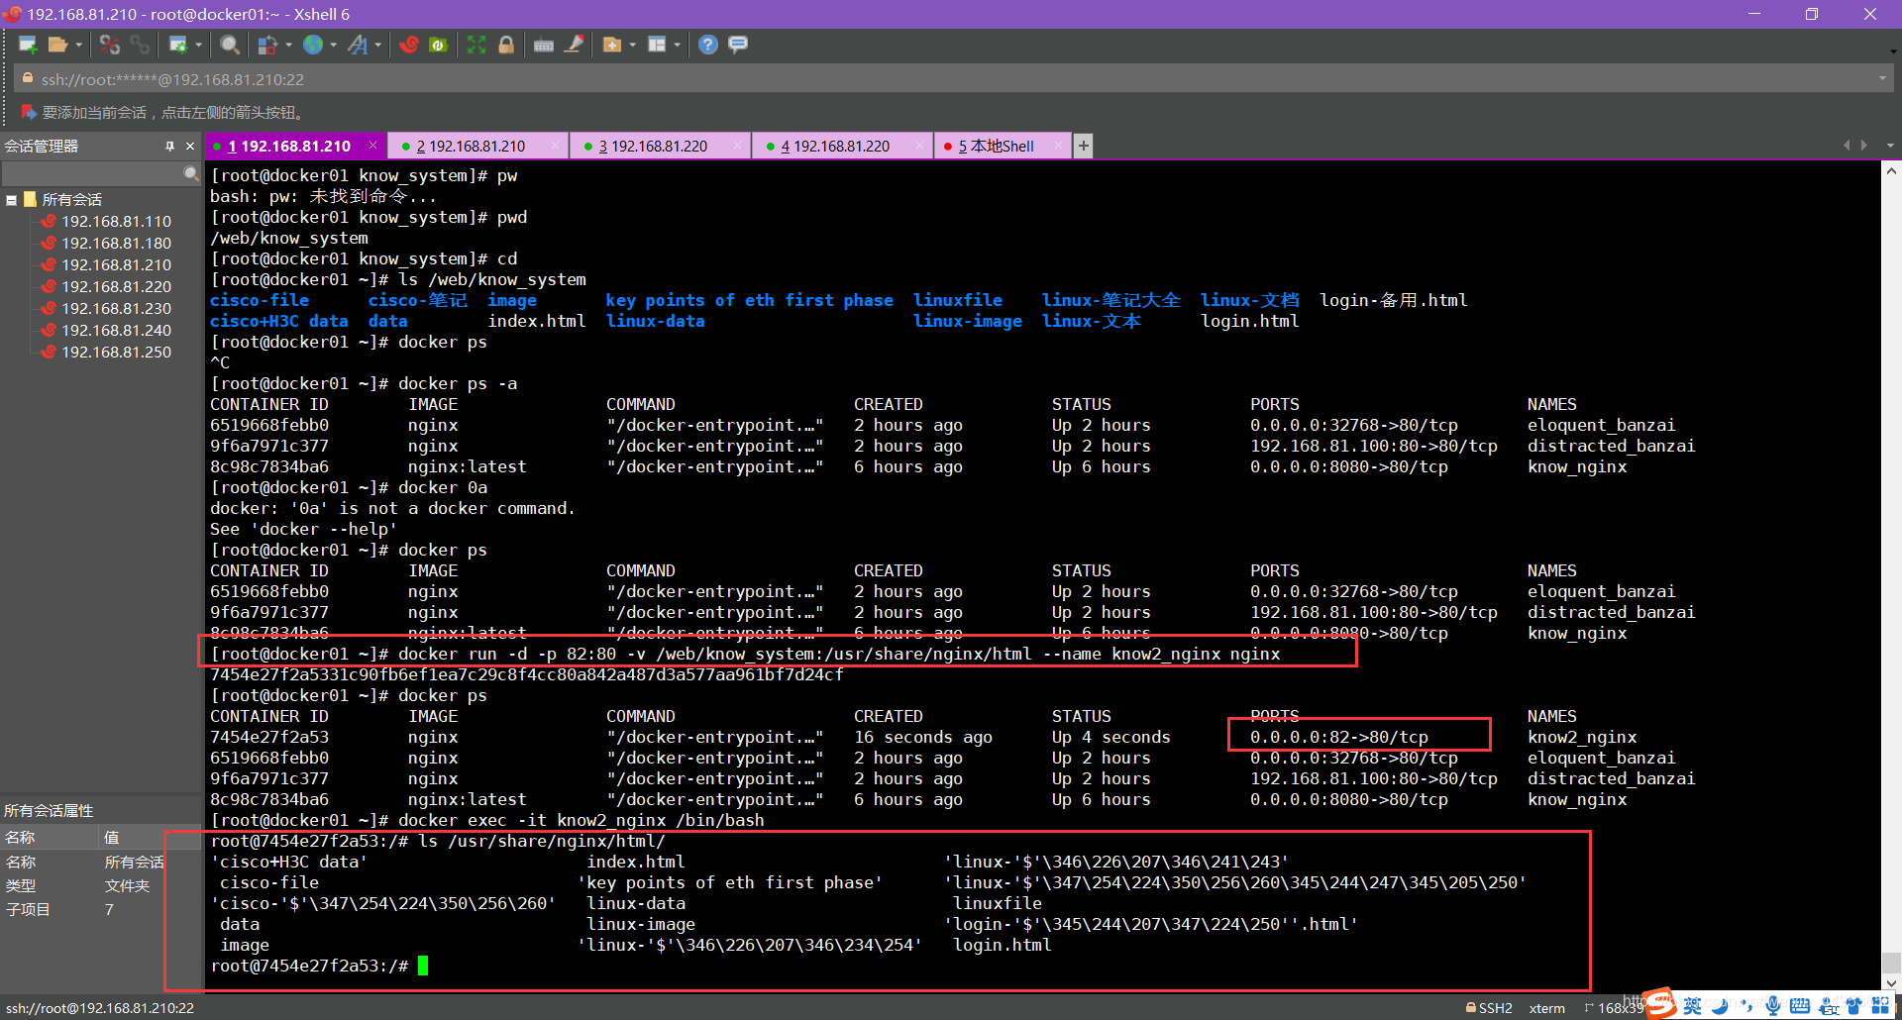1902x1020 pixels.
Task: Open dropdown beside new-folder toolbar icon
Action: point(632,45)
